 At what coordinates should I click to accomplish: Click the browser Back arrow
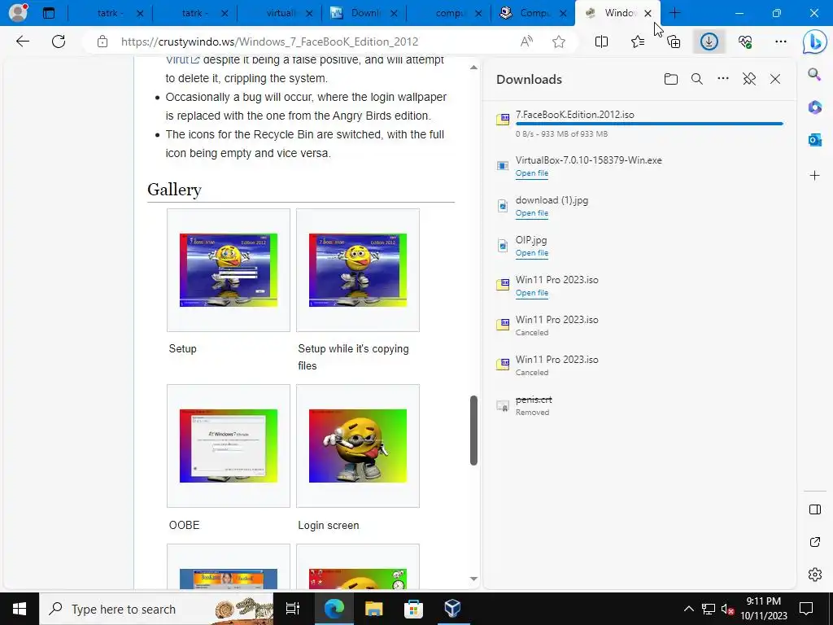click(x=22, y=42)
